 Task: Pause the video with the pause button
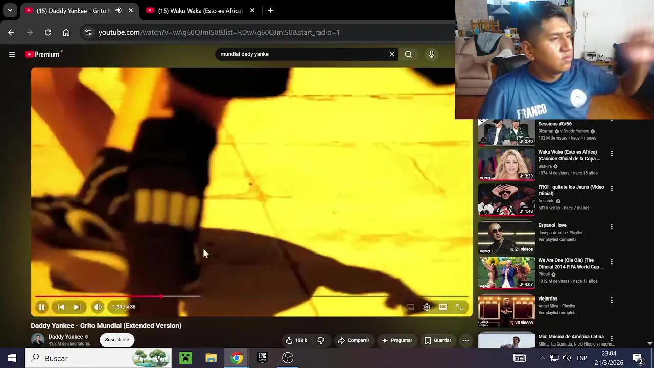pos(42,307)
